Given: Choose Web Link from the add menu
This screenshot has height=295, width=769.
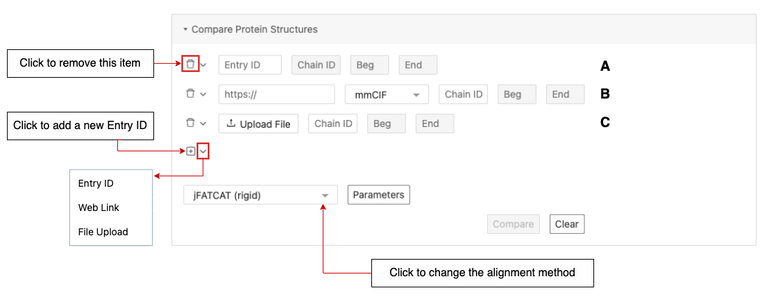Looking at the screenshot, I should pyautogui.click(x=99, y=208).
